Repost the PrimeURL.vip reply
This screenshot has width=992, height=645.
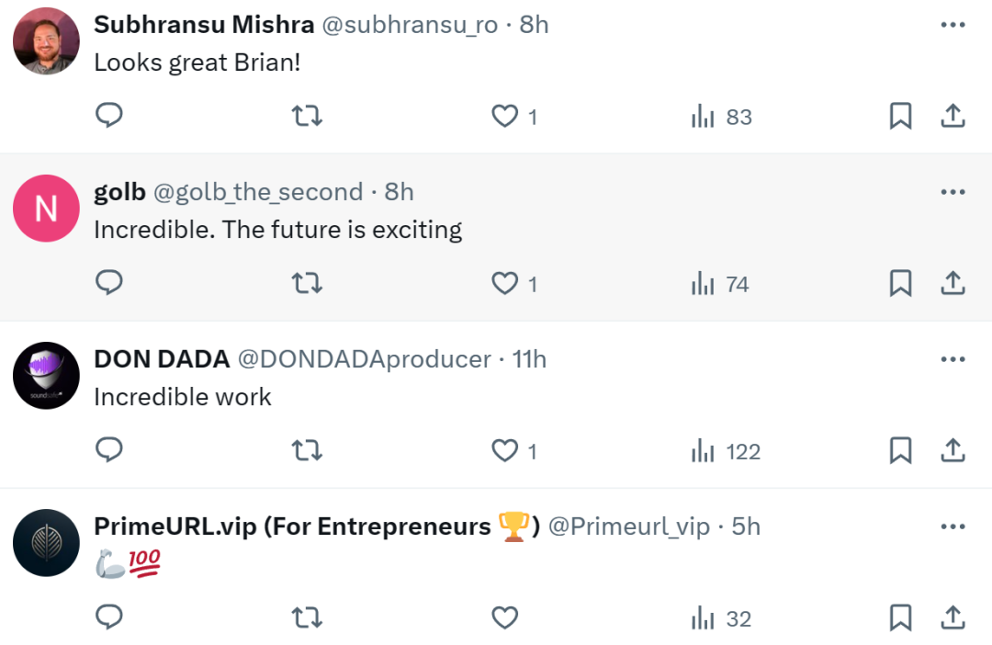click(x=307, y=618)
